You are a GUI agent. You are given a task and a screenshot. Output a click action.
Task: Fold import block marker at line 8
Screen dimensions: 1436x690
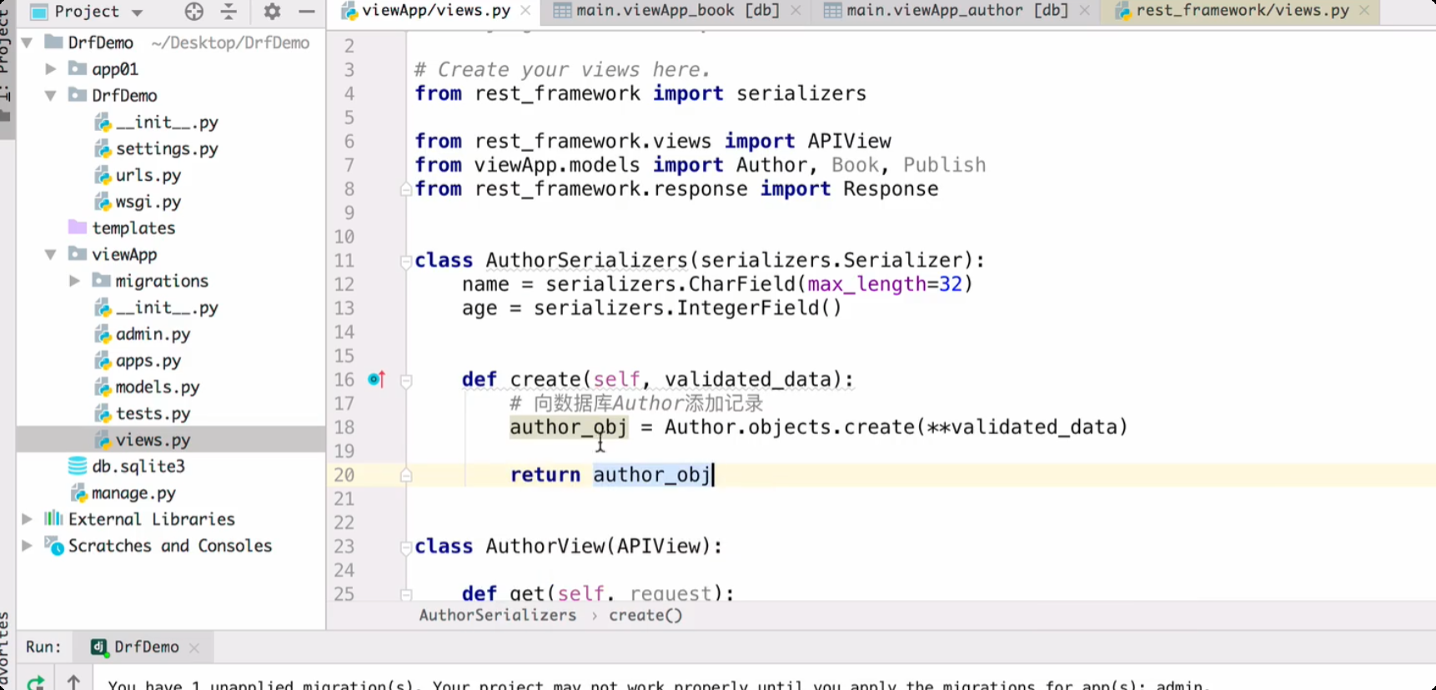coord(406,189)
